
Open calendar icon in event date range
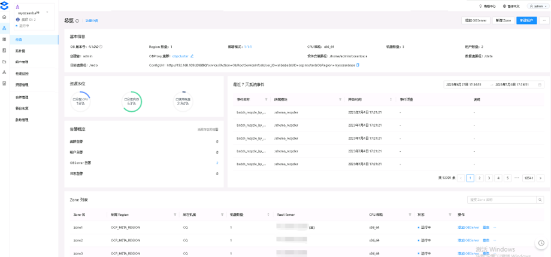(x=540, y=84)
